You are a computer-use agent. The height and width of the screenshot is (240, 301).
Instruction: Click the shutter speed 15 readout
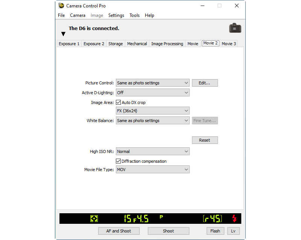128,219
